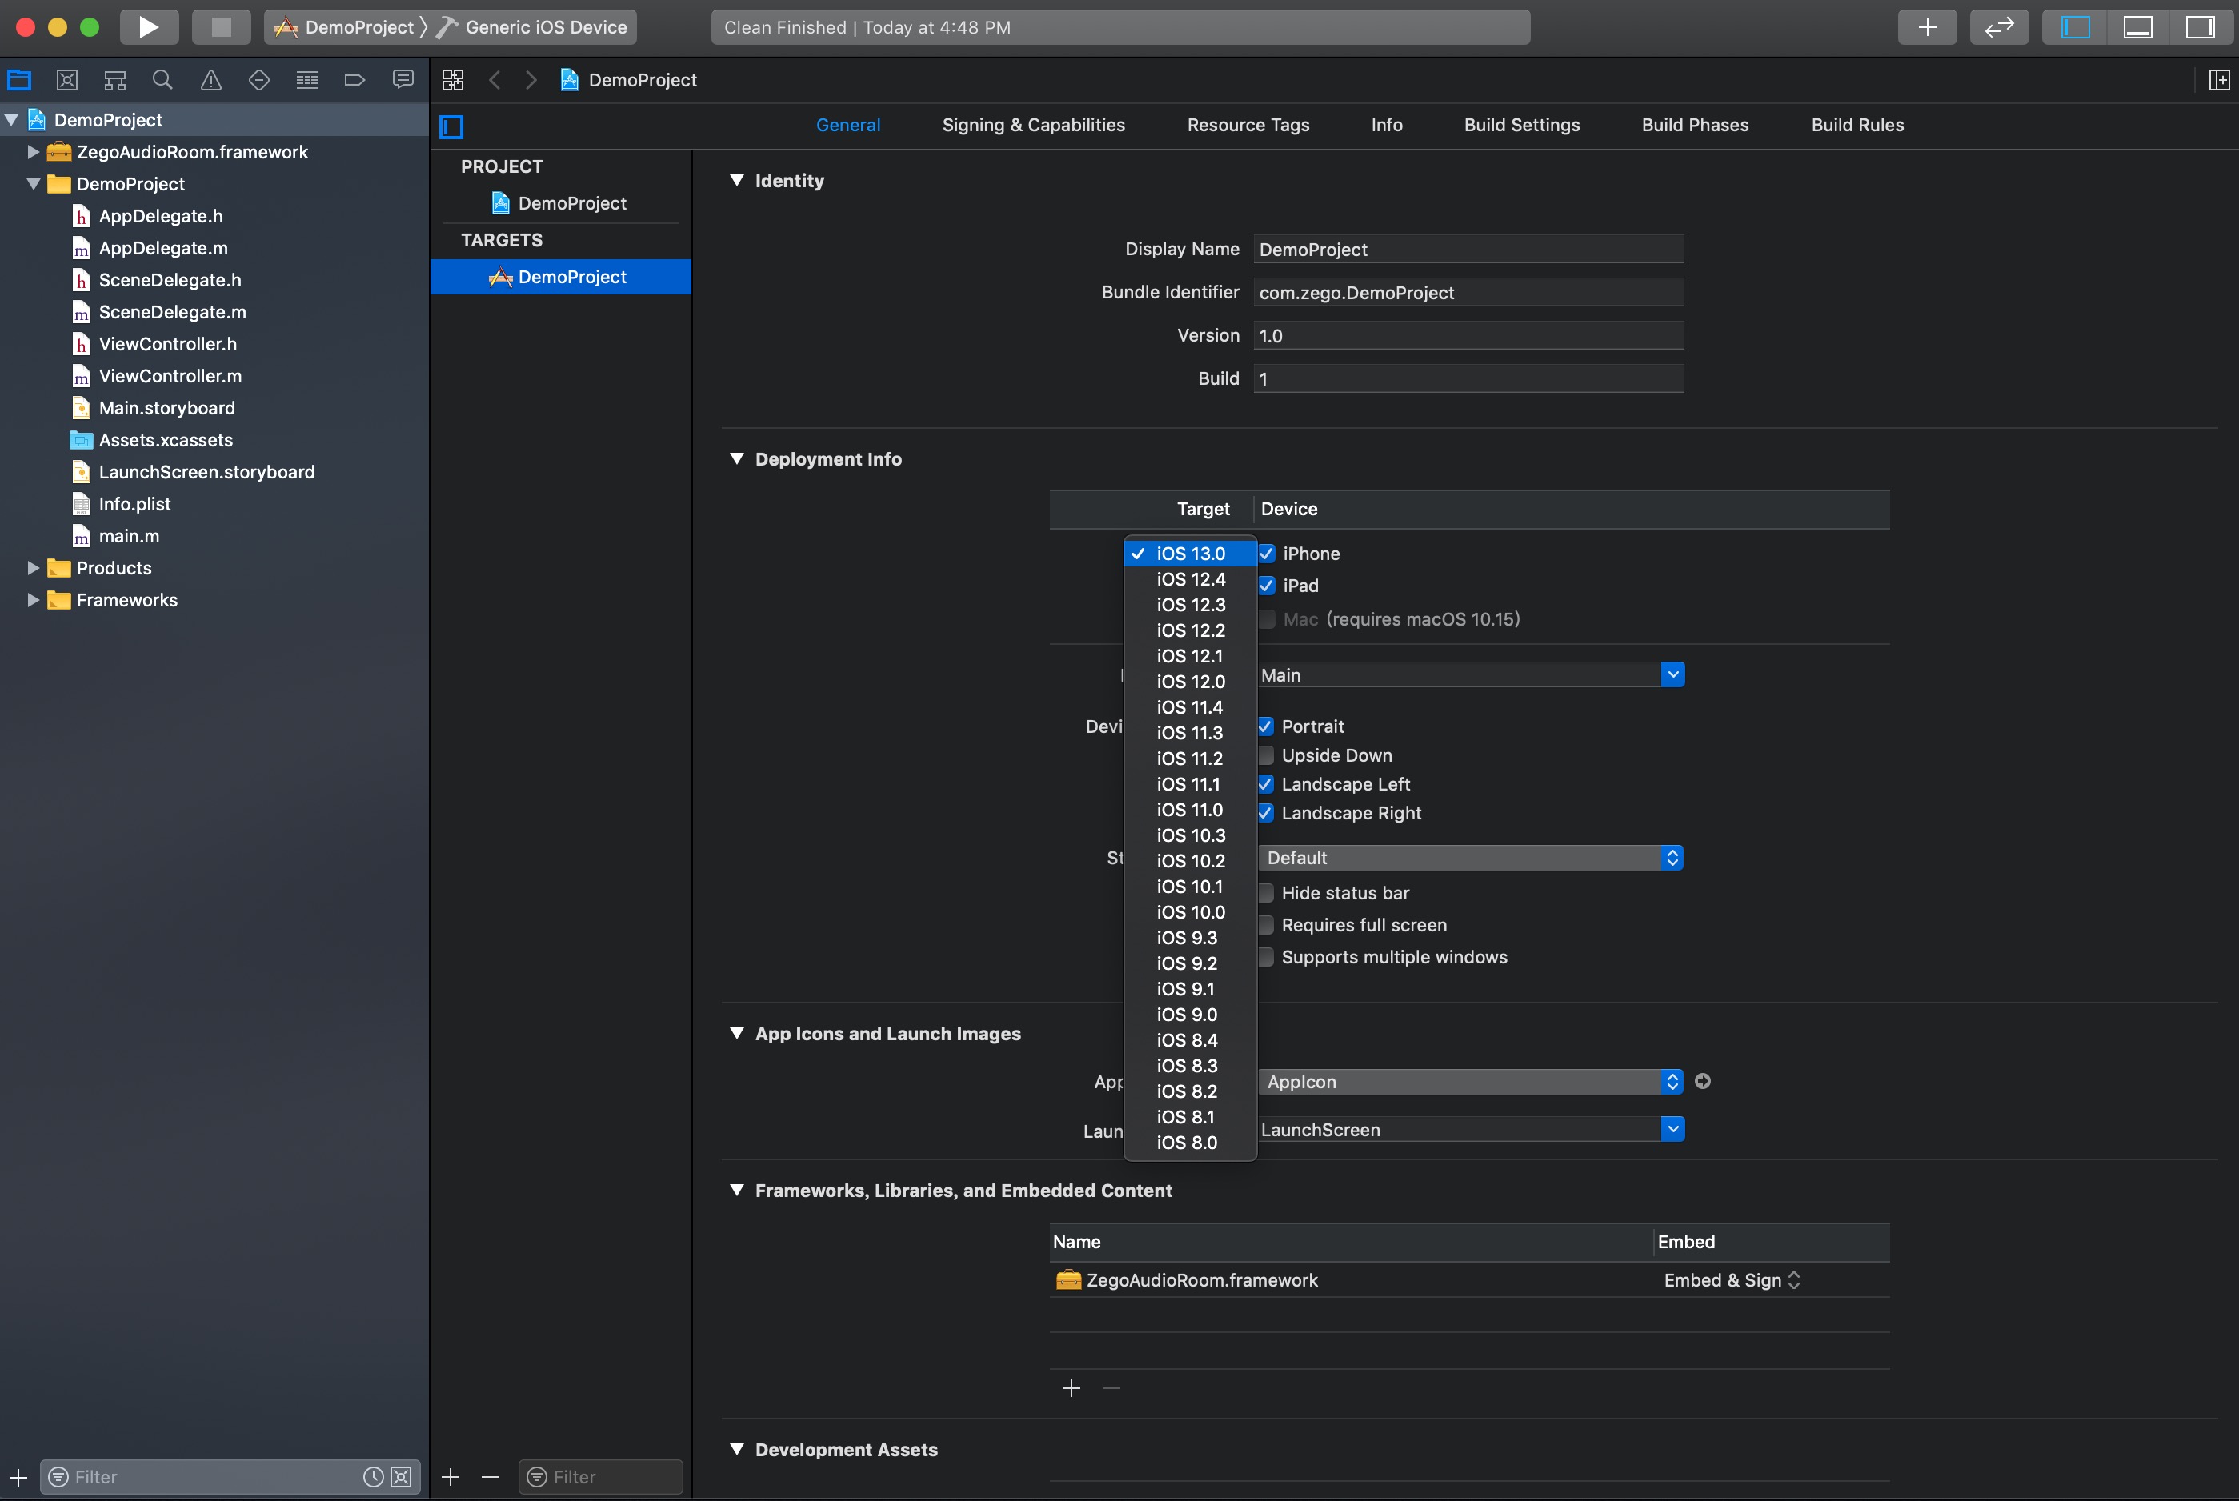Uncheck the iPad device checkbox

(x=1265, y=585)
